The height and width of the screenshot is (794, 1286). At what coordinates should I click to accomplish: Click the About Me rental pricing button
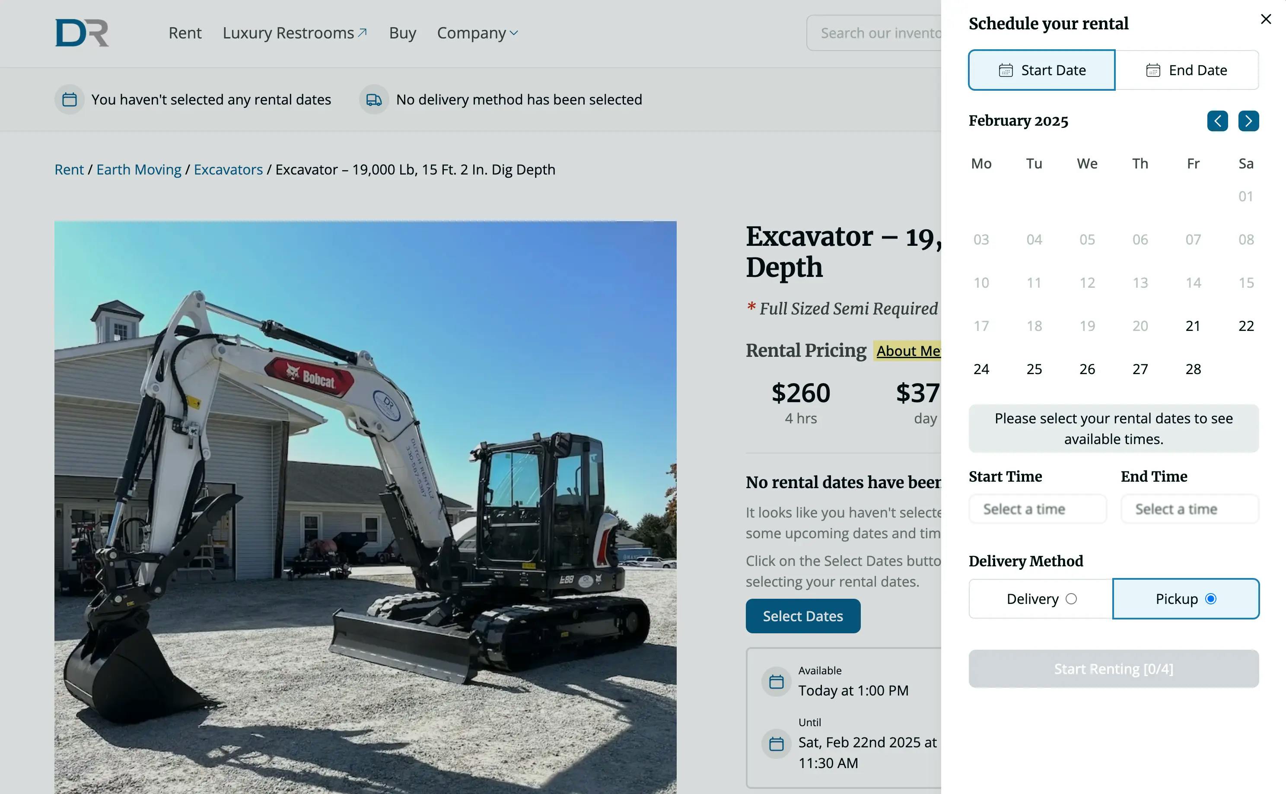(908, 351)
